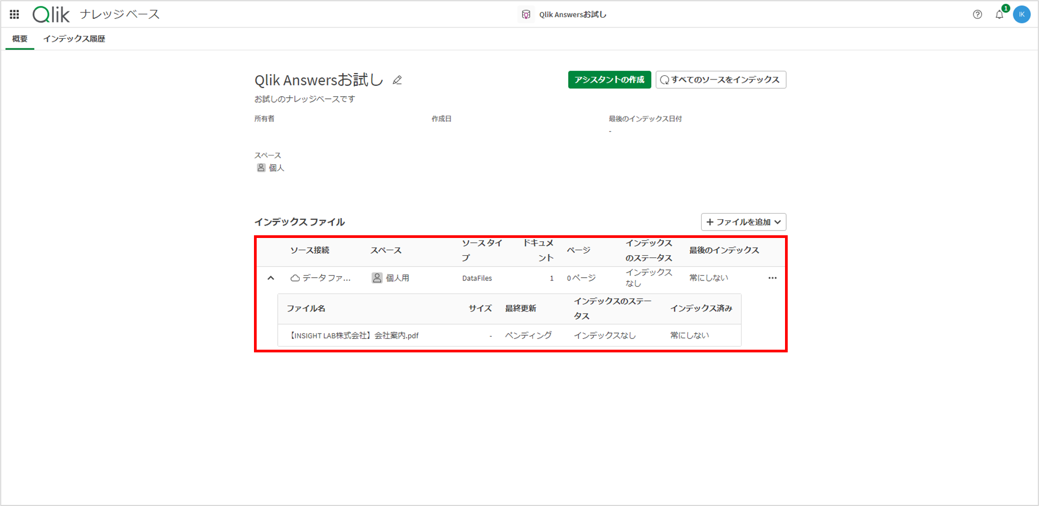
Task: Open the ファイルを追加 dropdown
Action: (744, 222)
